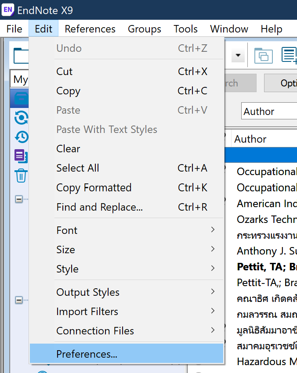
Task: Open the References menu
Action: 90,29
